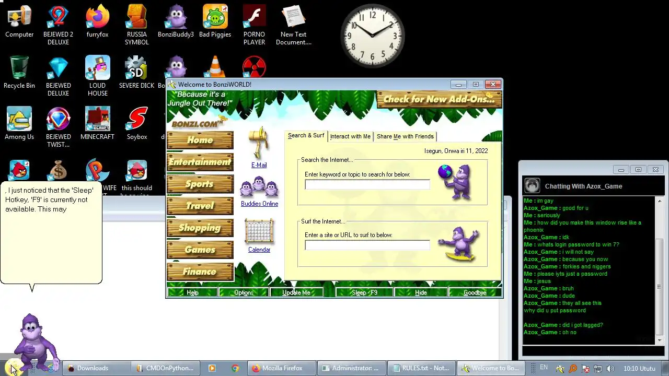
Task: Switch to the Search & Surf tab
Action: [306, 136]
